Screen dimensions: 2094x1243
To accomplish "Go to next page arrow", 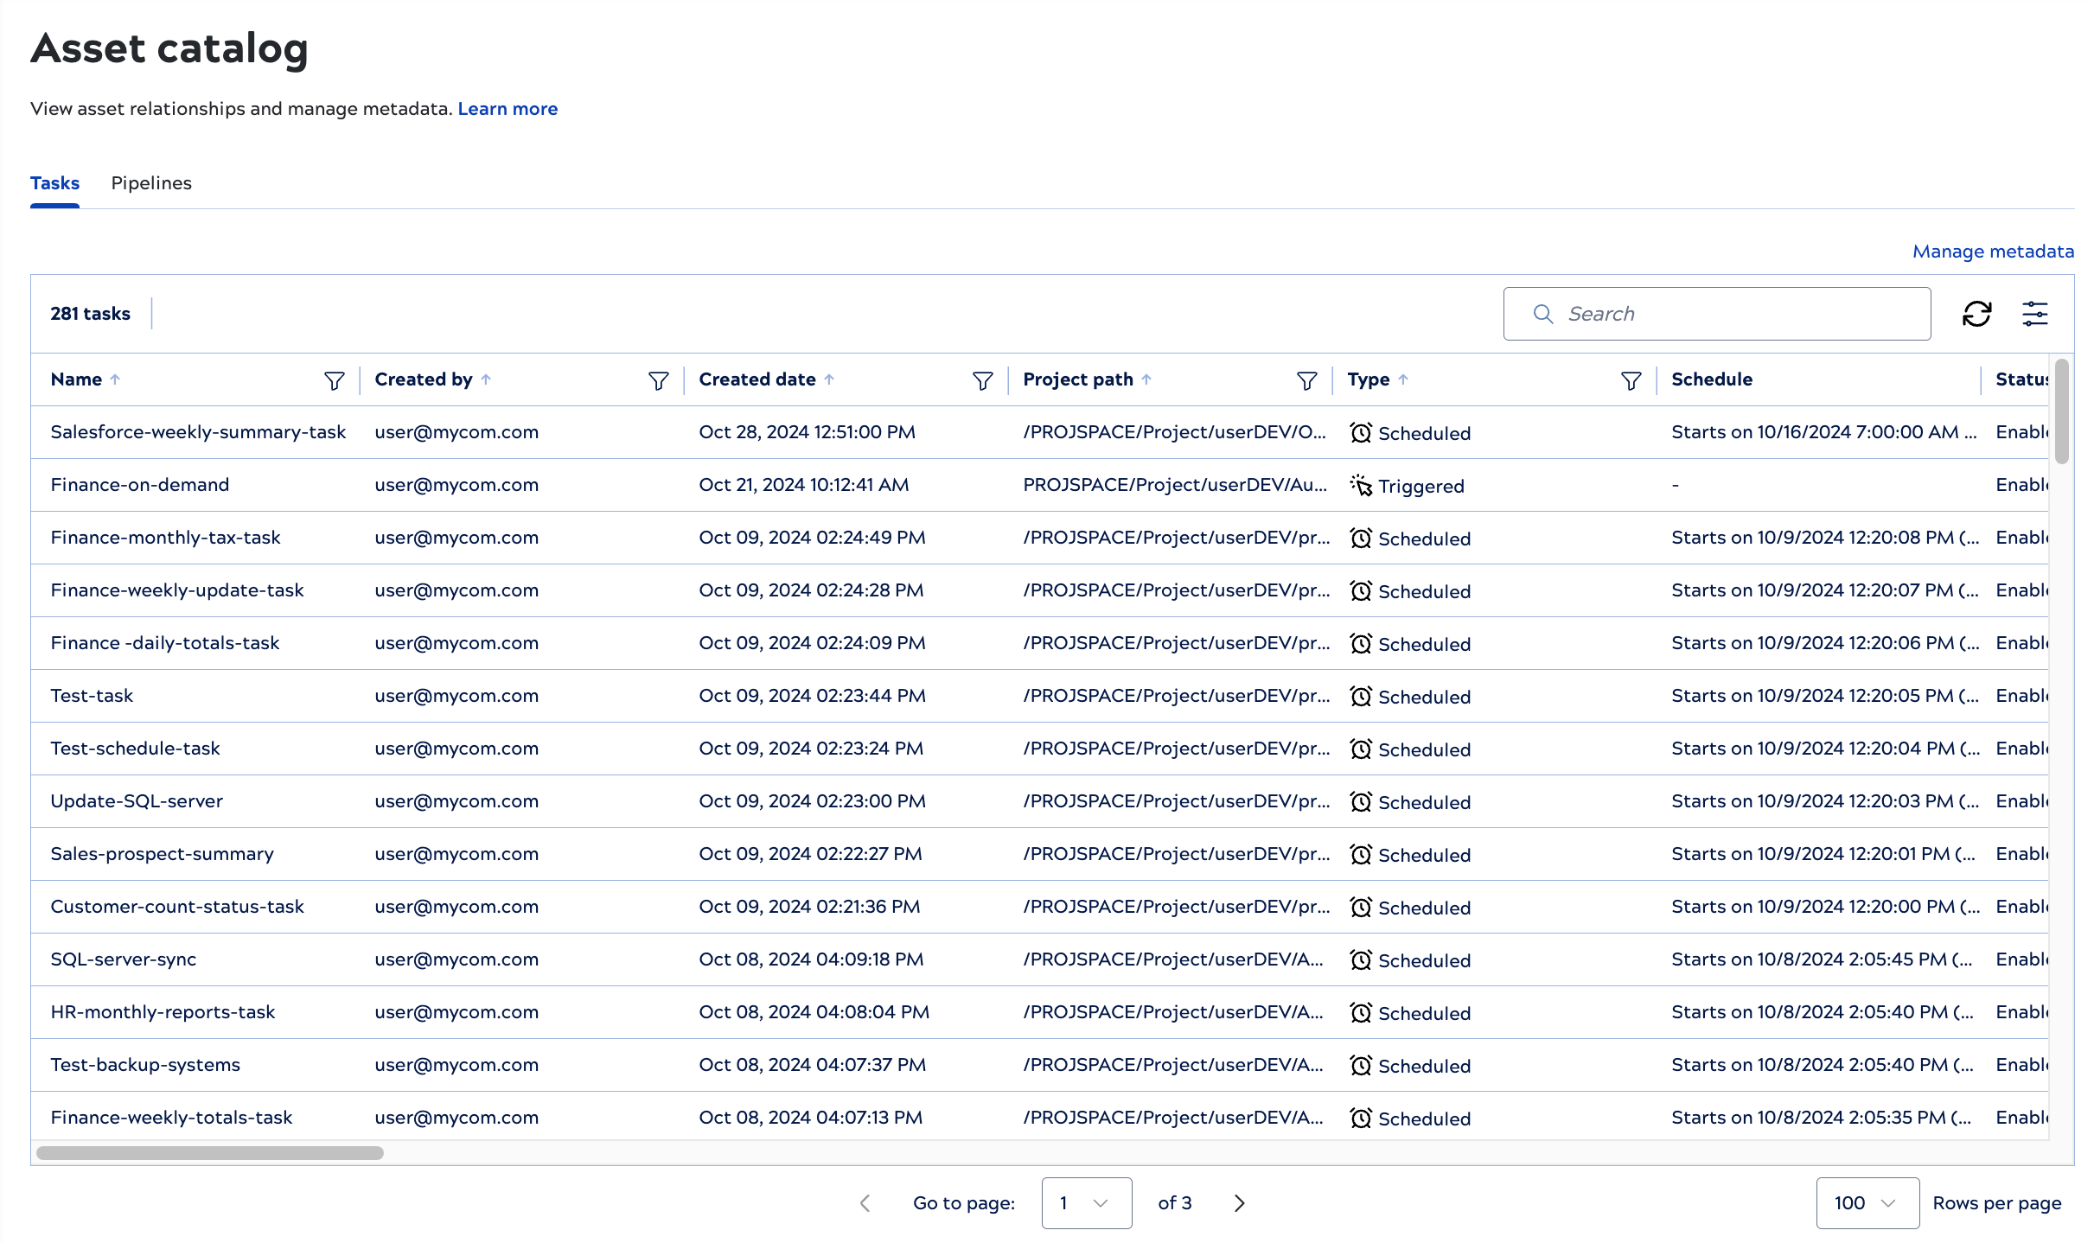I will [x=1239, y=1203].
